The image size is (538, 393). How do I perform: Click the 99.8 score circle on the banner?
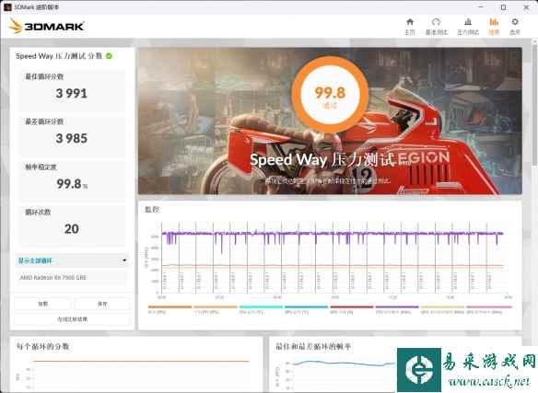[x=330, y=95]
